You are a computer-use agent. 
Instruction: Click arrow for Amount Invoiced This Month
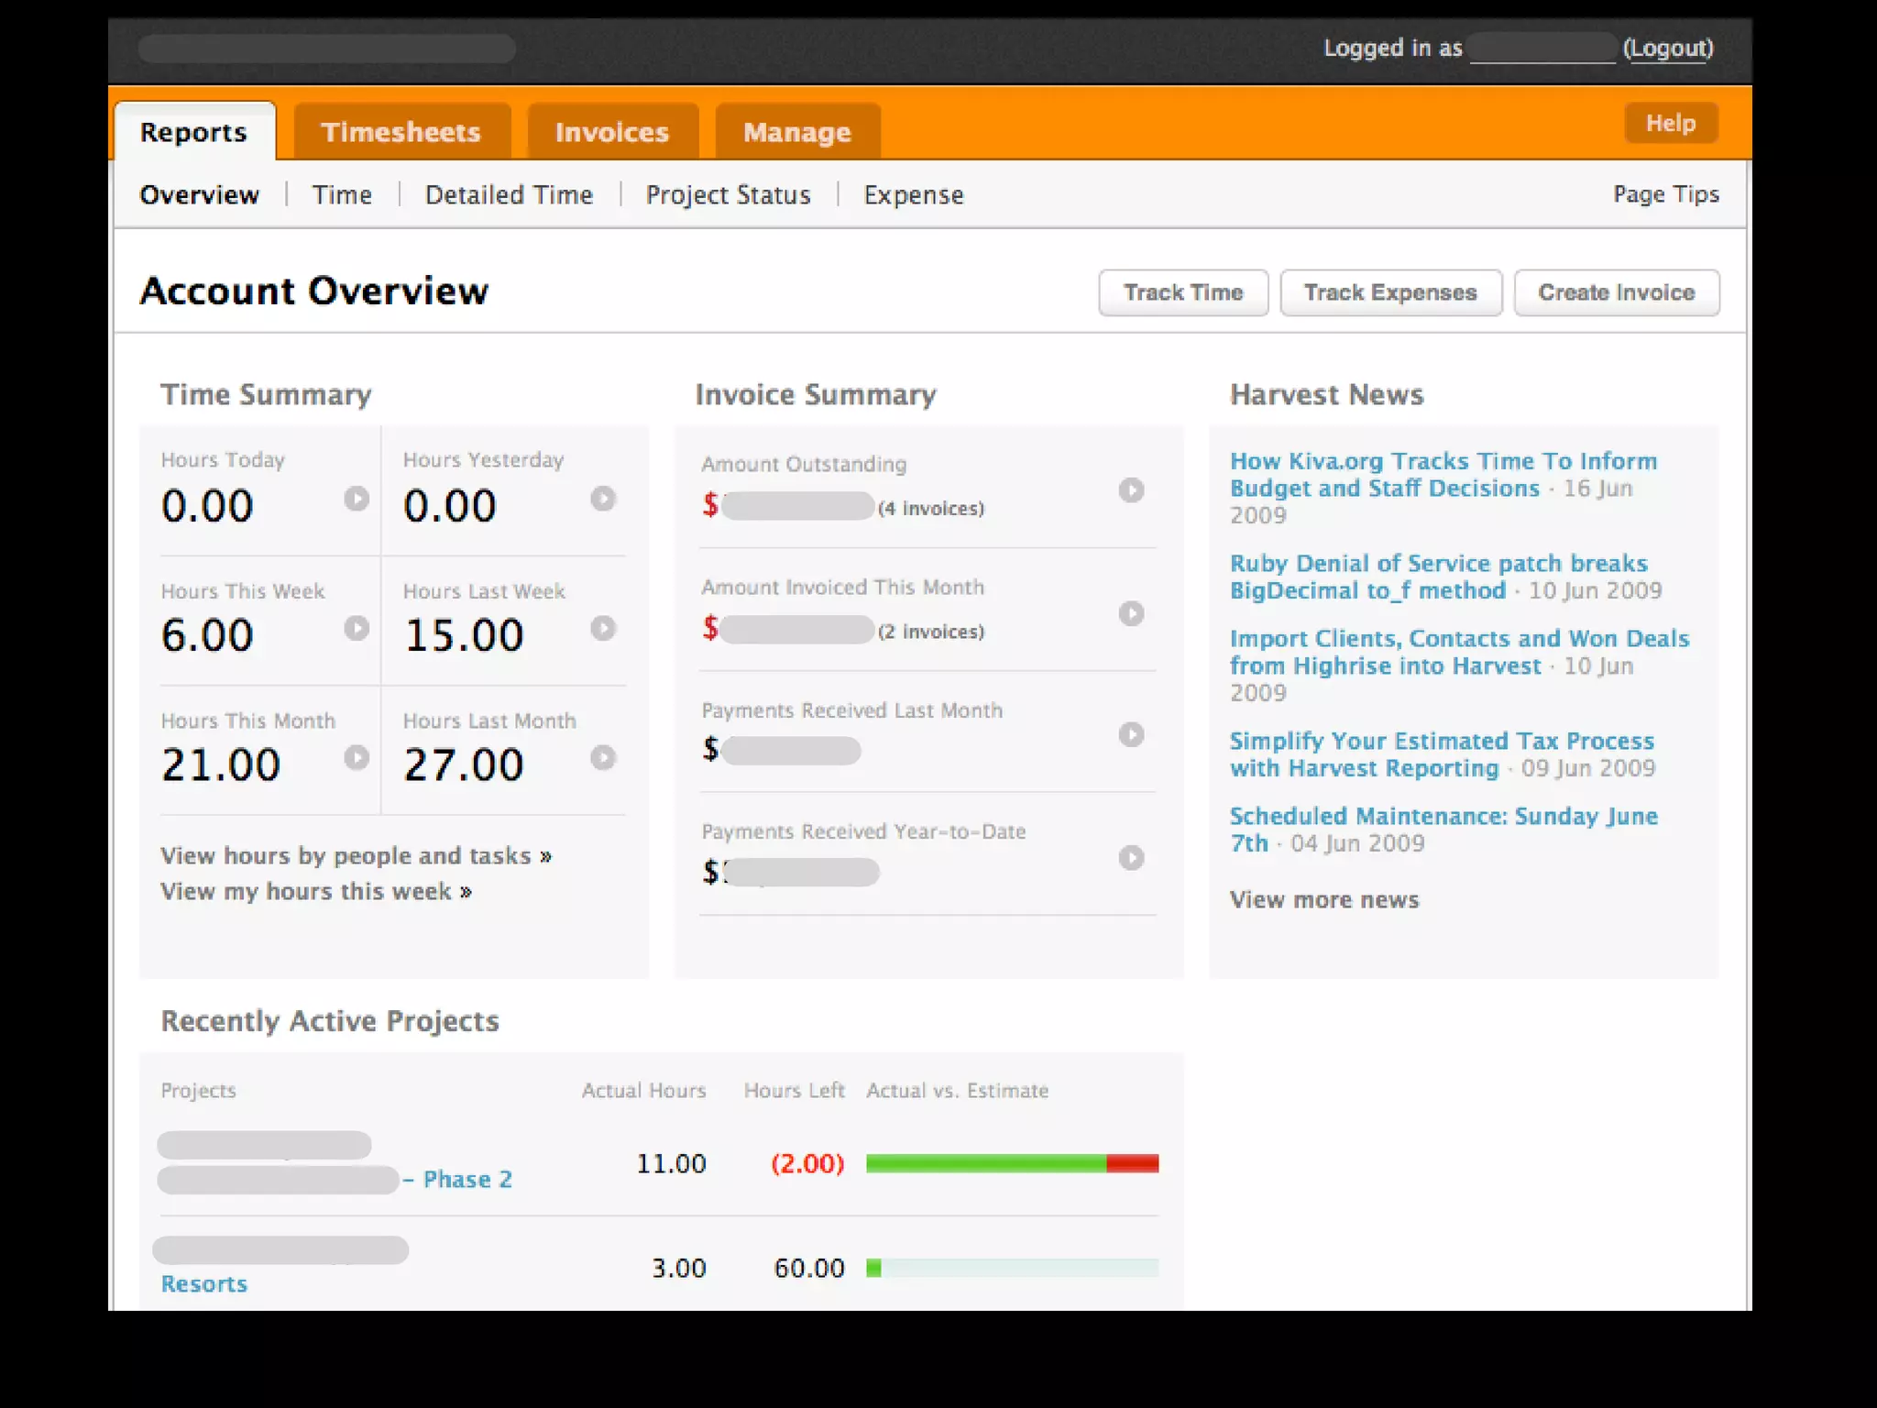click(x=1131, y=613)
